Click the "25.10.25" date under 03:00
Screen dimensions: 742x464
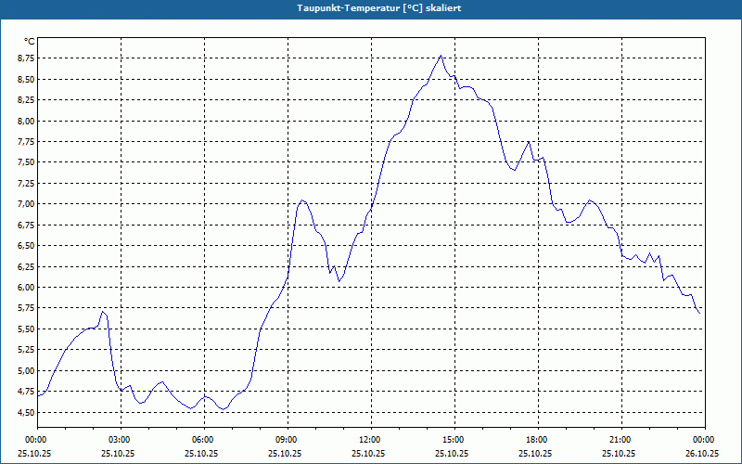(118, 453)
